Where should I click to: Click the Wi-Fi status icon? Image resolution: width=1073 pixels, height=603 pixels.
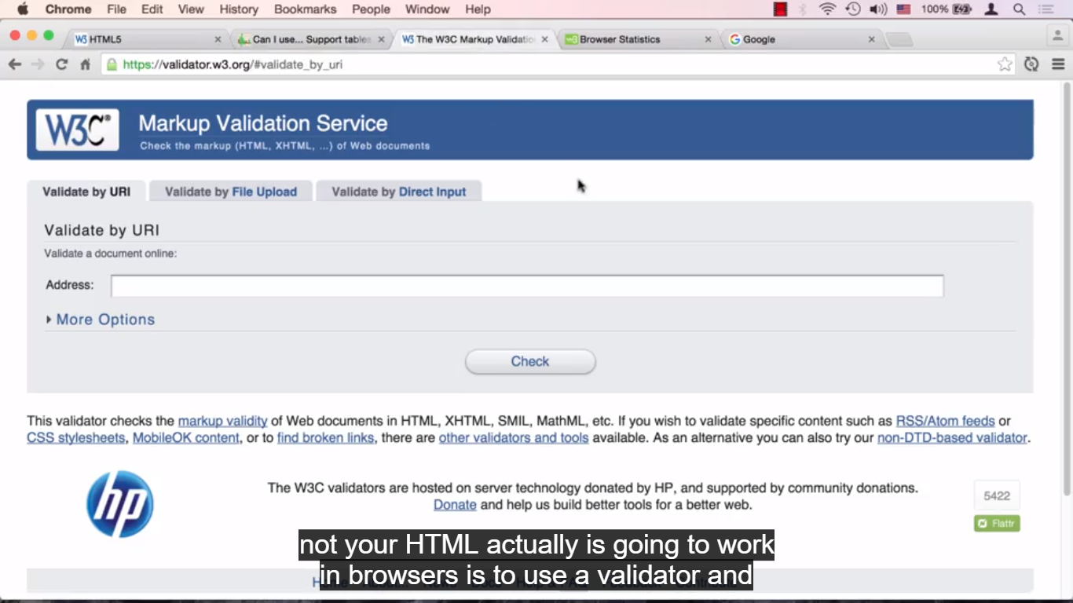(x=827, y=9)
